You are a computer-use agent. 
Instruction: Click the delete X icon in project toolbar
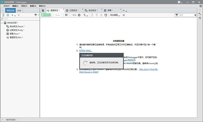pos(19,15)
